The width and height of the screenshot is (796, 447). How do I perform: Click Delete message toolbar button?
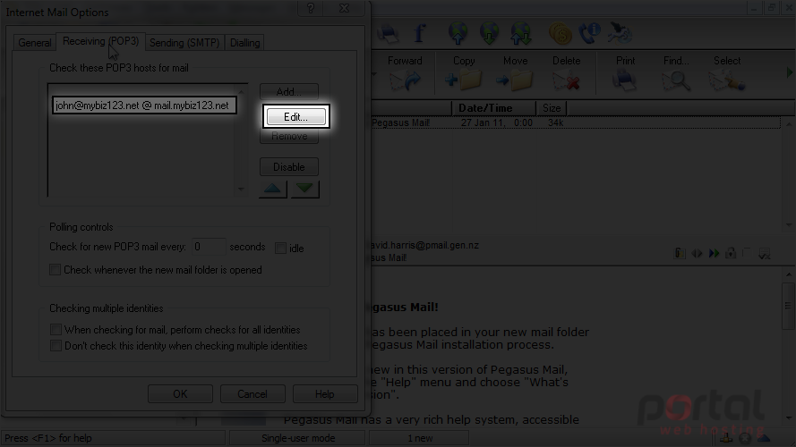pyautogui.click(x=566, y=73)
